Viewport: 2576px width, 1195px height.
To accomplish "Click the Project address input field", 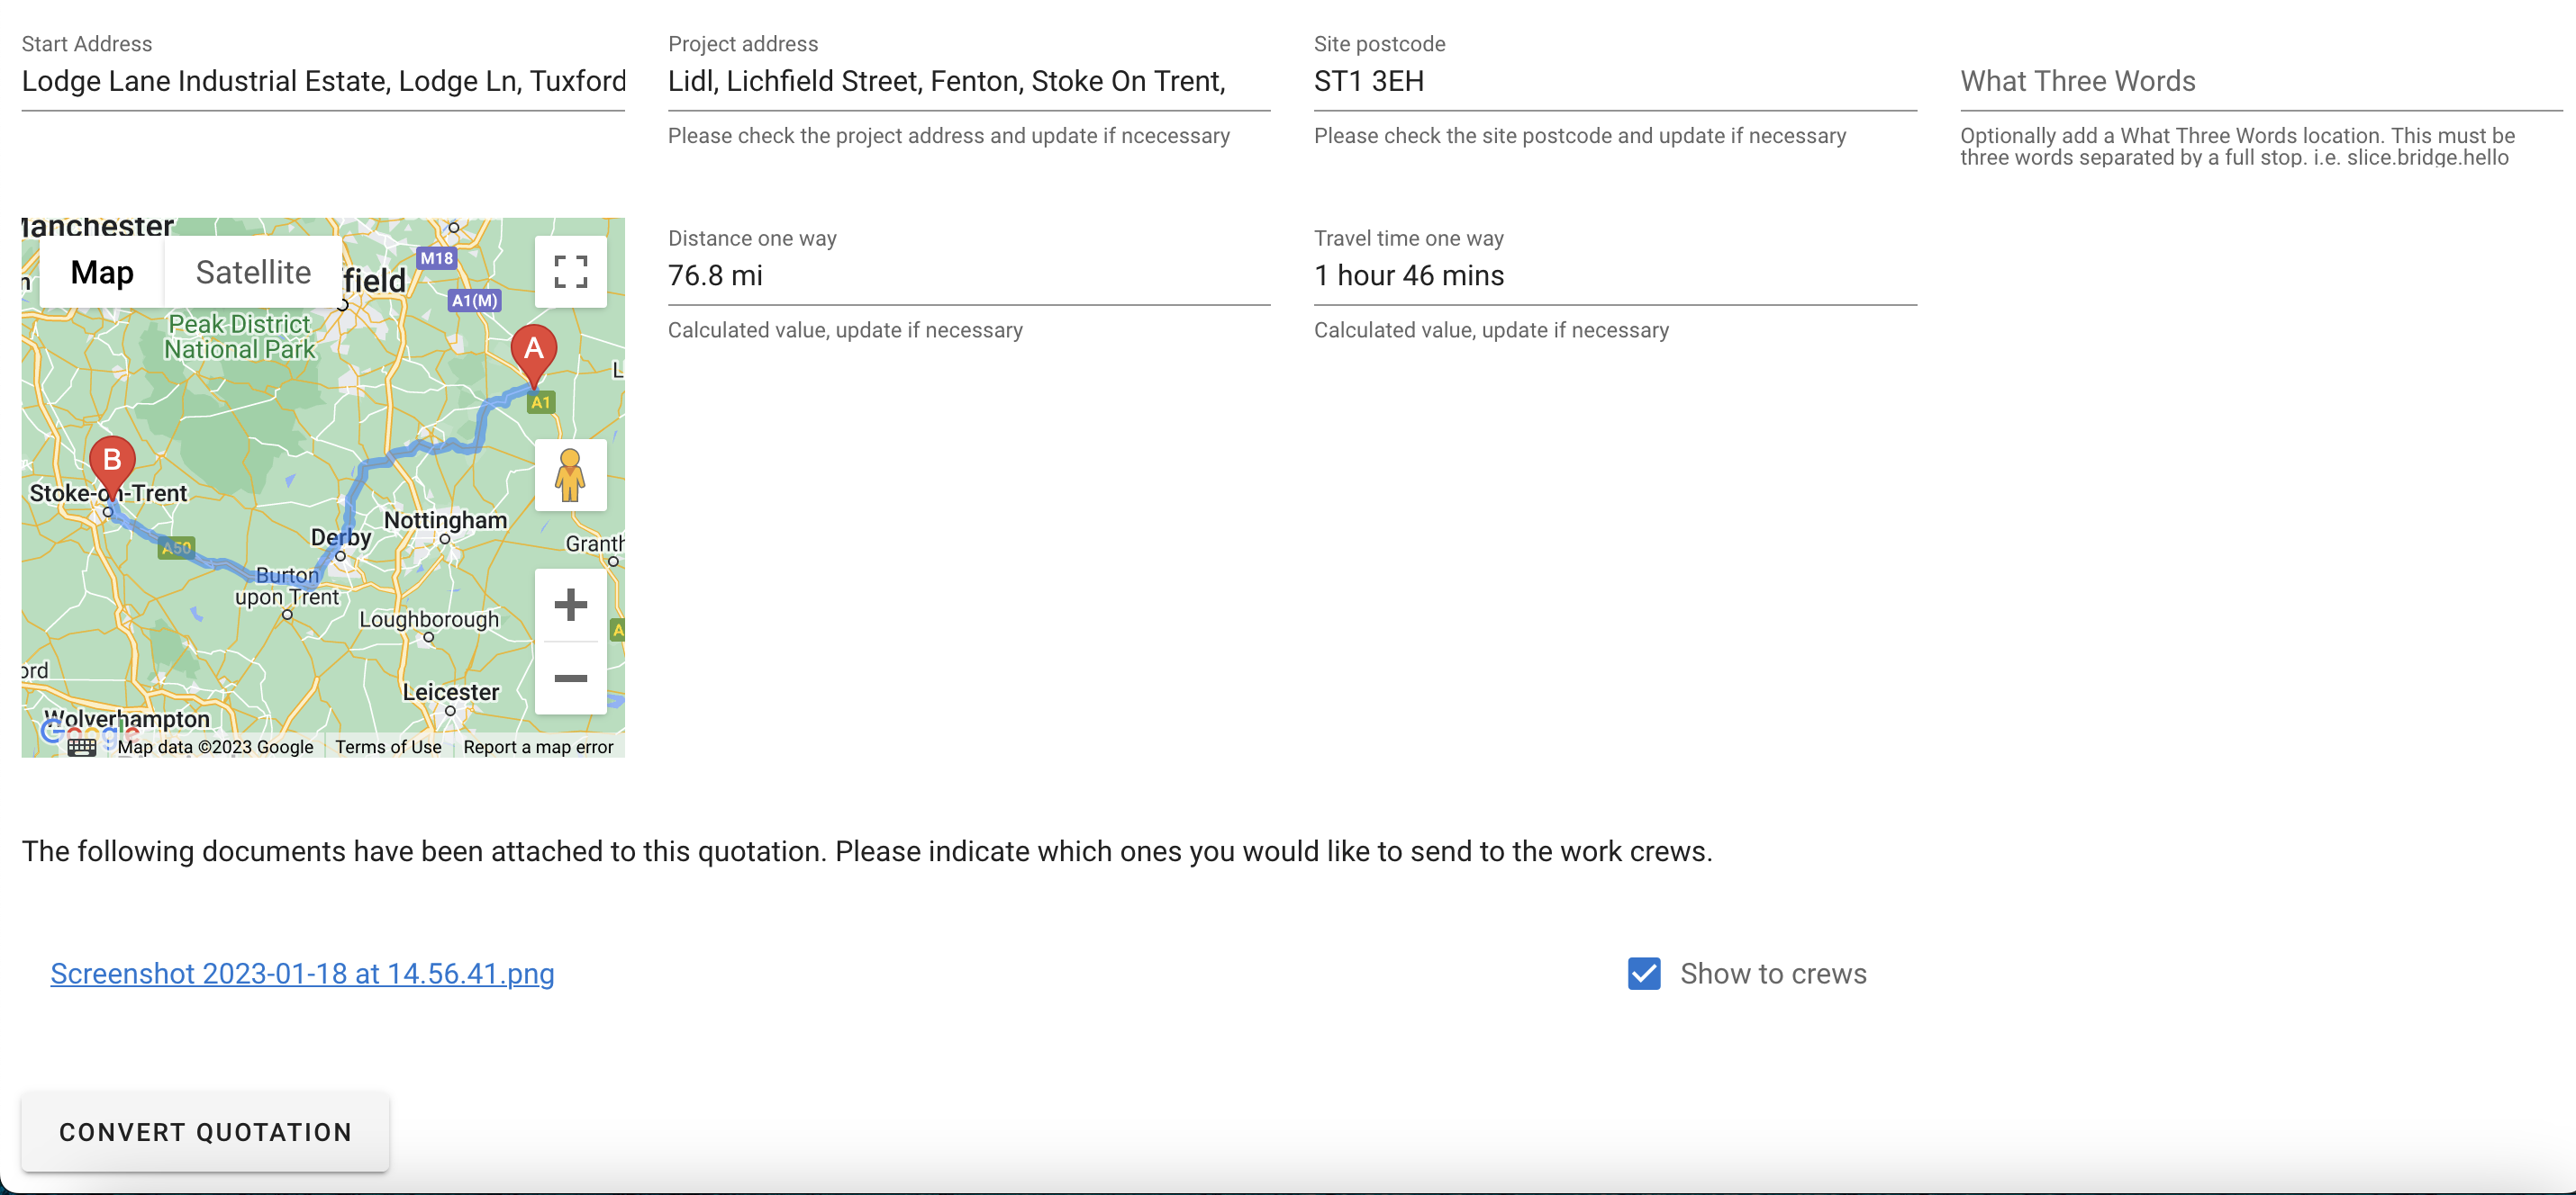I will [x=968, y=81].
